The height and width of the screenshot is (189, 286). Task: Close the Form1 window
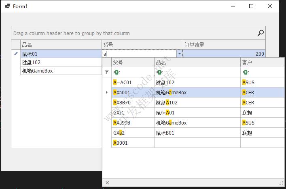(x=270, y=6)
